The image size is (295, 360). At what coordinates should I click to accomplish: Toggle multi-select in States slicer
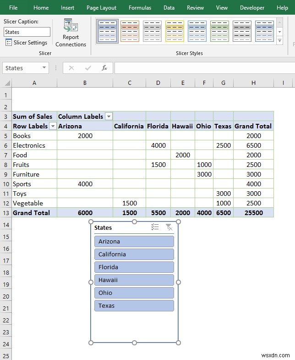tap(155, 227)
